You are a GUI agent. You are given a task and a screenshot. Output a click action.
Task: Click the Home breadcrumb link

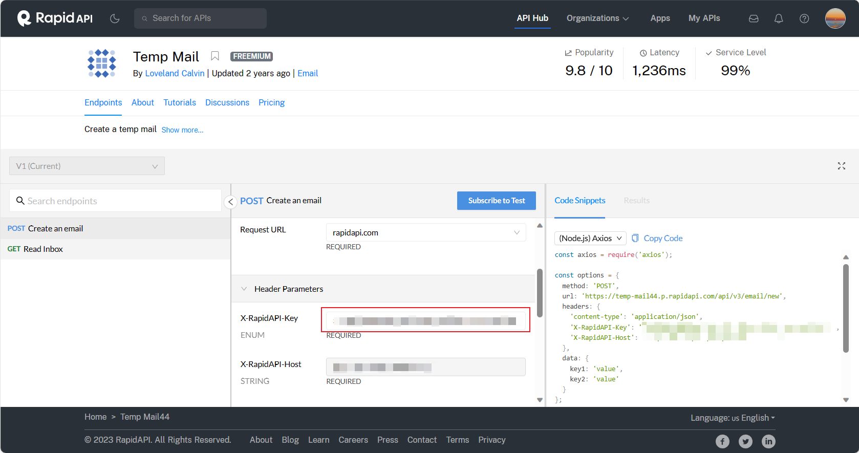point(95,417)
